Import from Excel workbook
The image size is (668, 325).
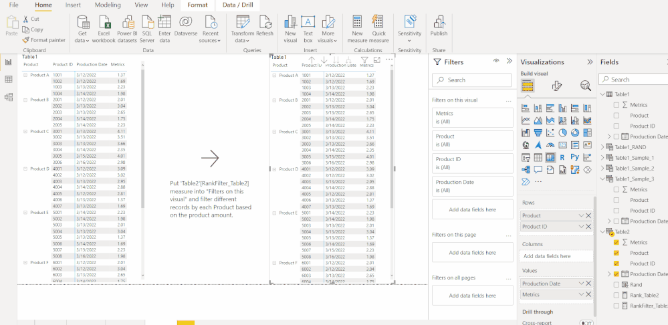pos(104,29)
